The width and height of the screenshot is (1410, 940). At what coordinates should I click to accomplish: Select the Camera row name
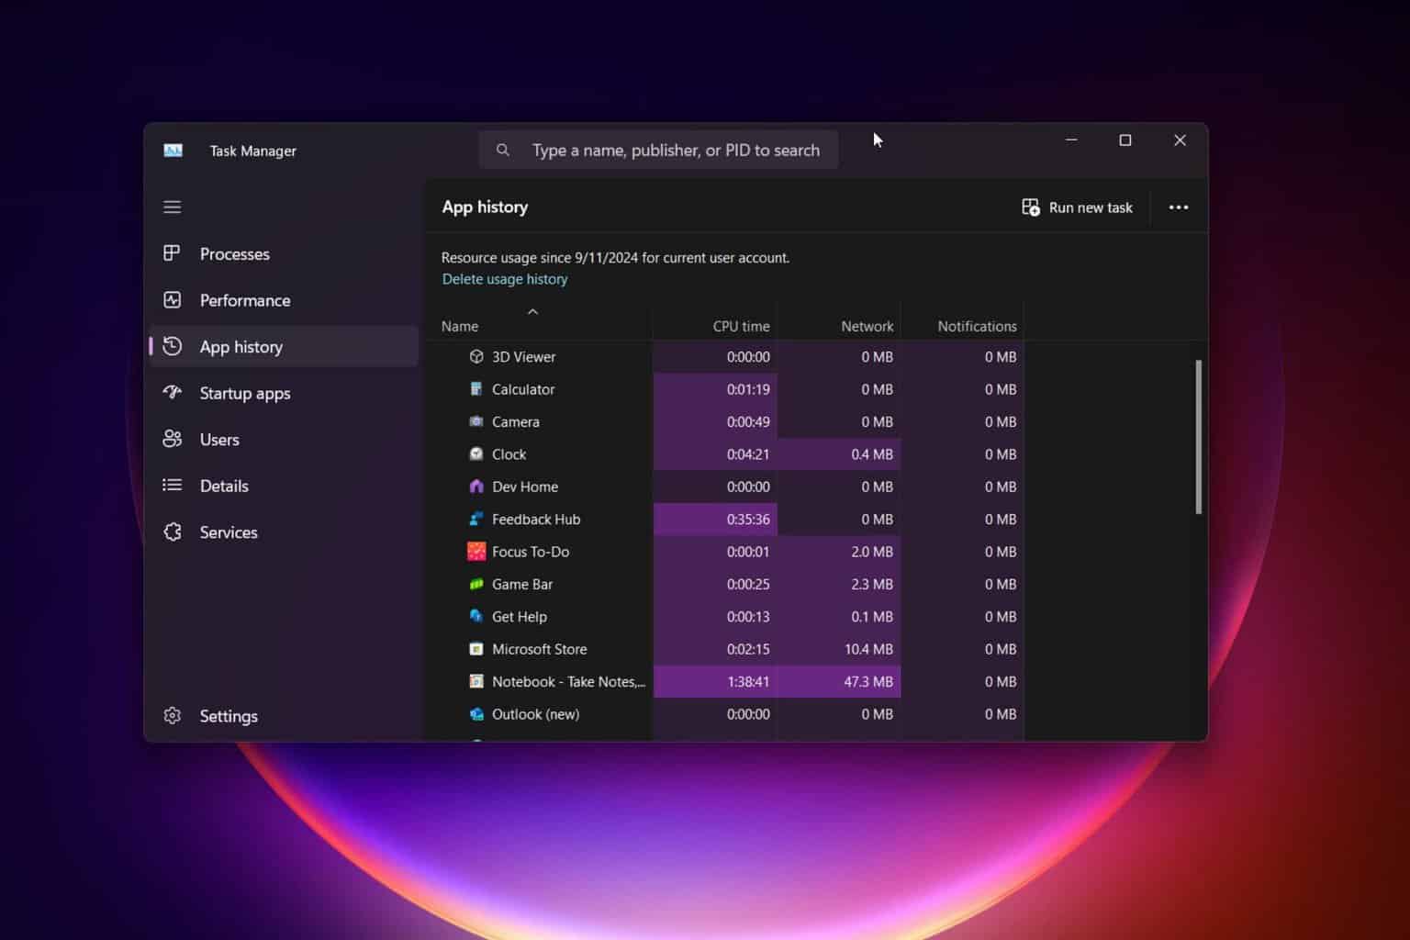[515, 421]
